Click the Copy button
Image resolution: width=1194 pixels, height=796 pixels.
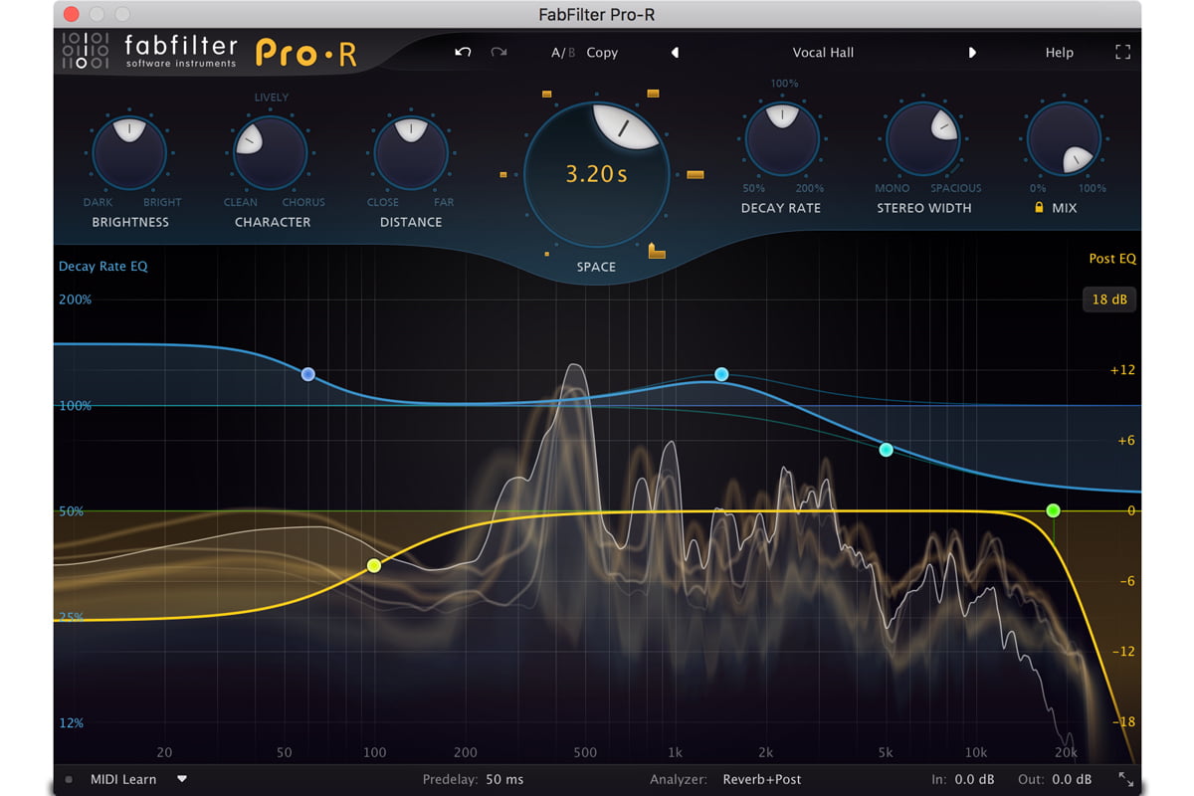602,53
